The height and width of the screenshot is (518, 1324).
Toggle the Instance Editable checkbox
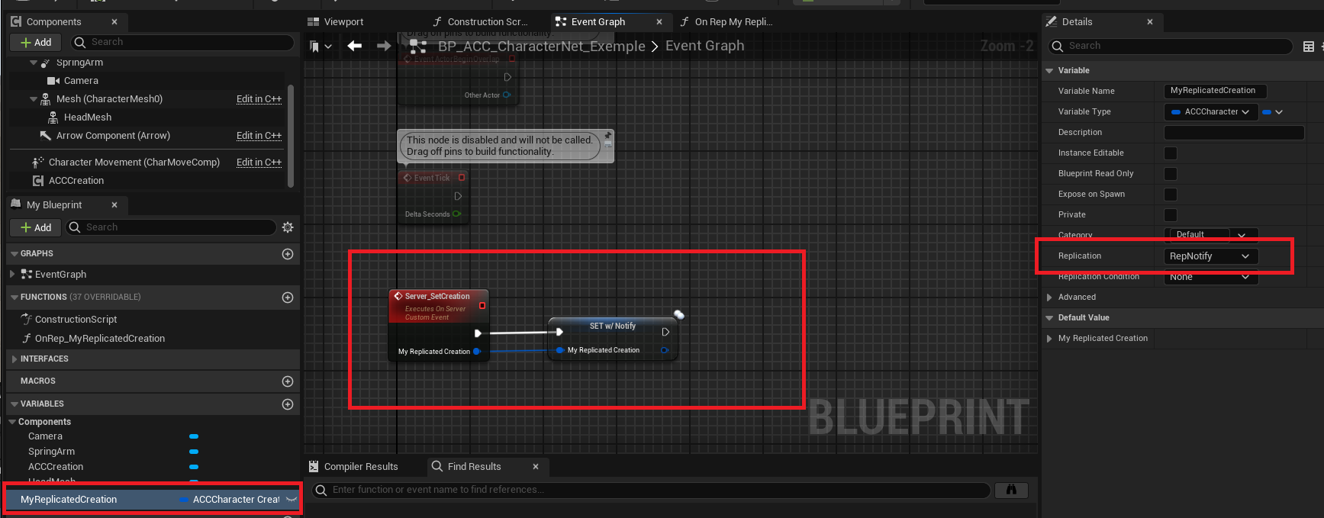click(1171, 153)
